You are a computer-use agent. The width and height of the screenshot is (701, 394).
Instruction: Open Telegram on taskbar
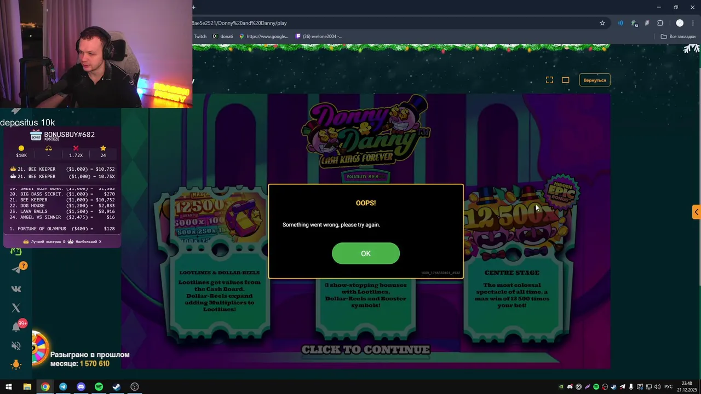tap(63, 387)
